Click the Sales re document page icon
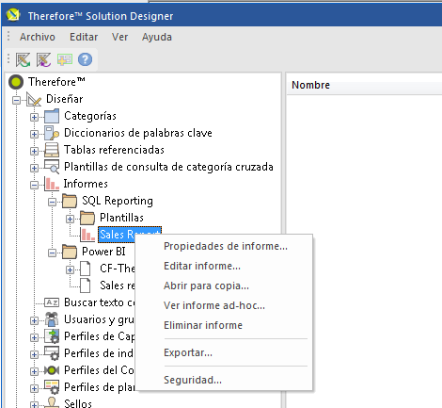The width and height of the screenshot is (442, 408). (x=86, y=286)
